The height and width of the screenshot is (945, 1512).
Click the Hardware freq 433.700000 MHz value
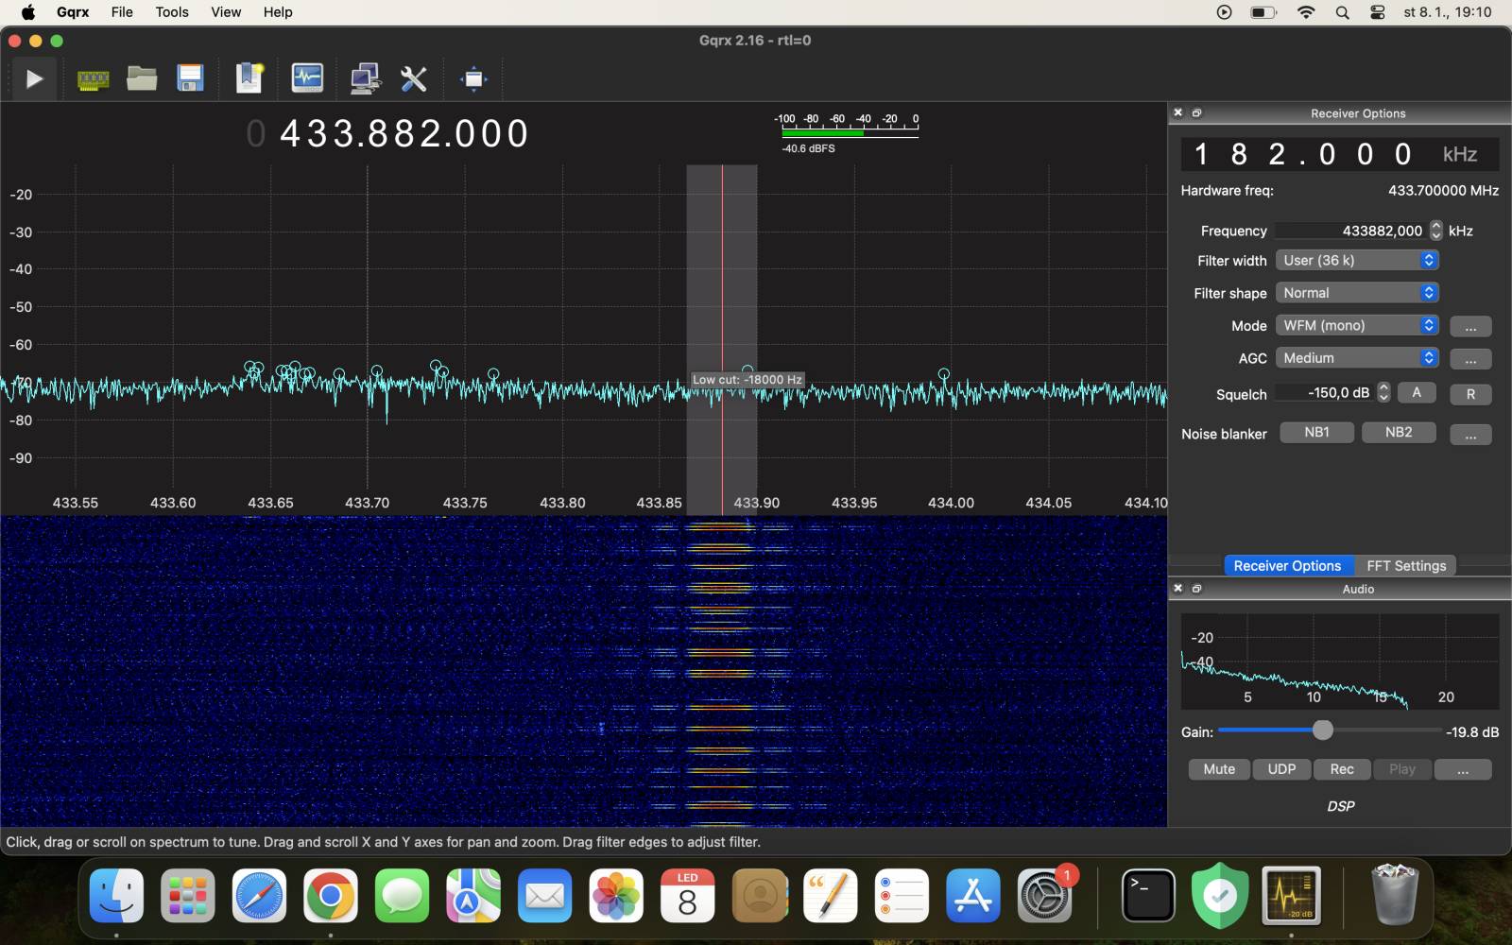click(1443, 190)
